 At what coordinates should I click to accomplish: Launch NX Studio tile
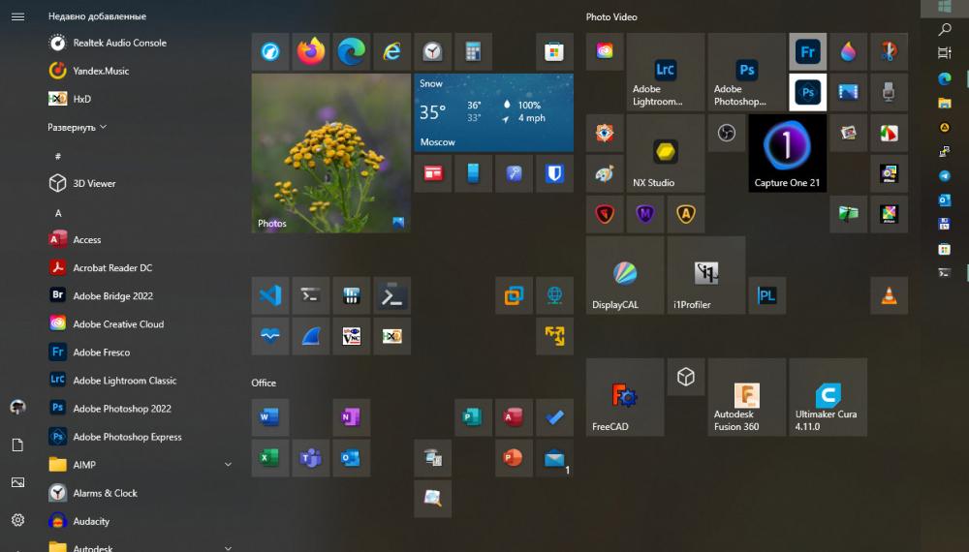(x=666, y=153)
